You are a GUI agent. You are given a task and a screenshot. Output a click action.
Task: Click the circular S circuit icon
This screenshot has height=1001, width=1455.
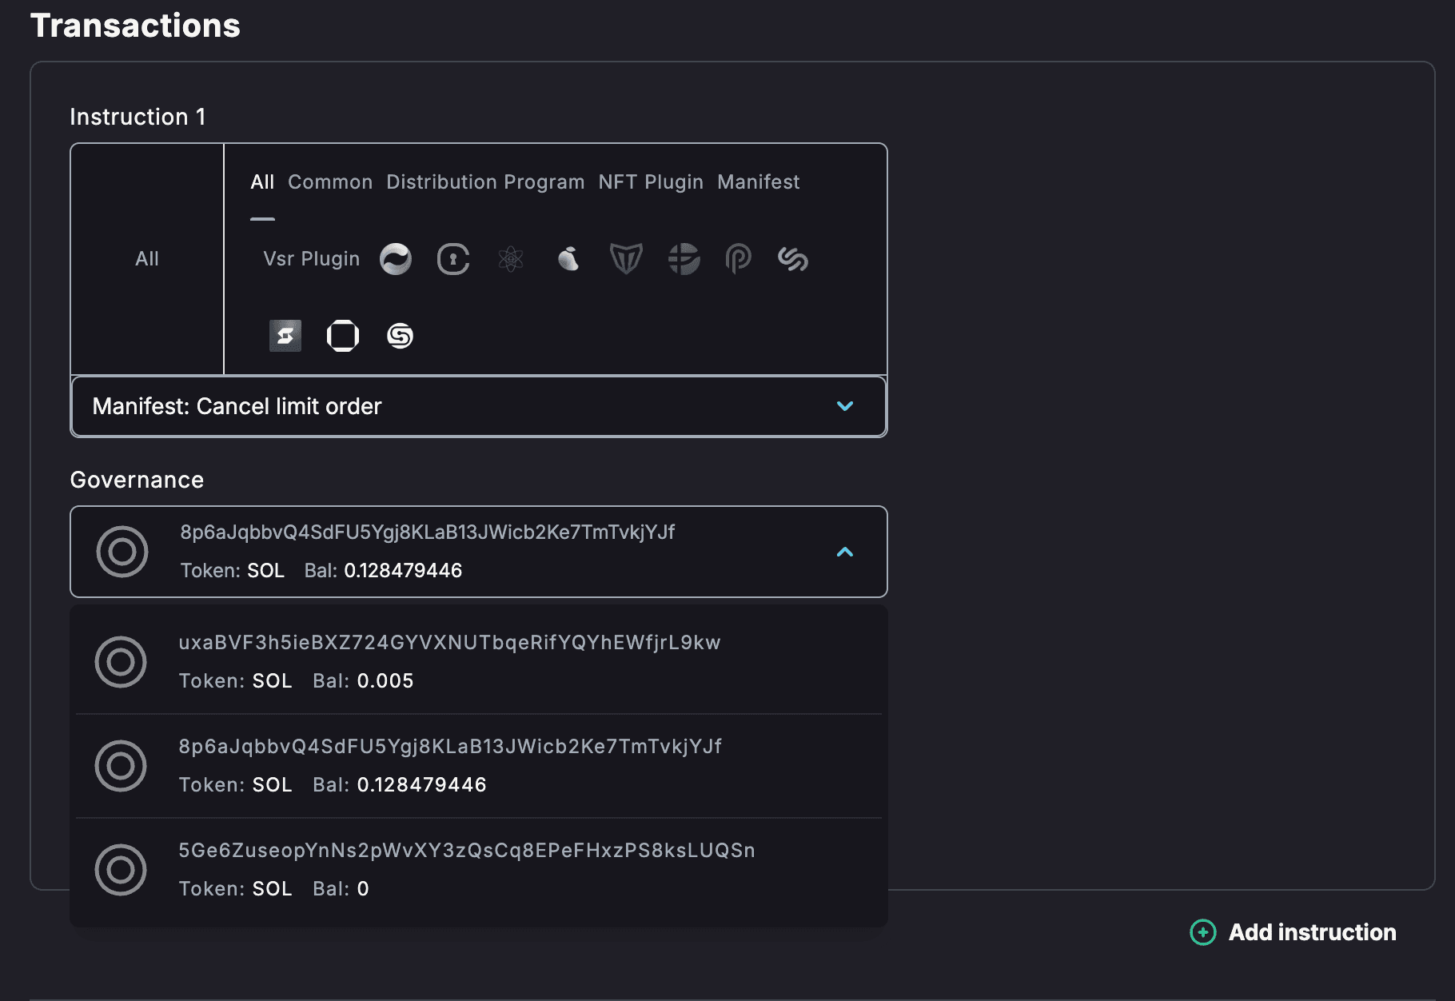401,336
